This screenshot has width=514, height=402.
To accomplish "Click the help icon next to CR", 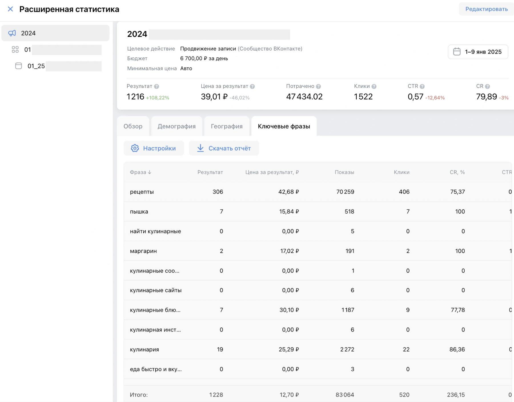I will pos(487,86).
